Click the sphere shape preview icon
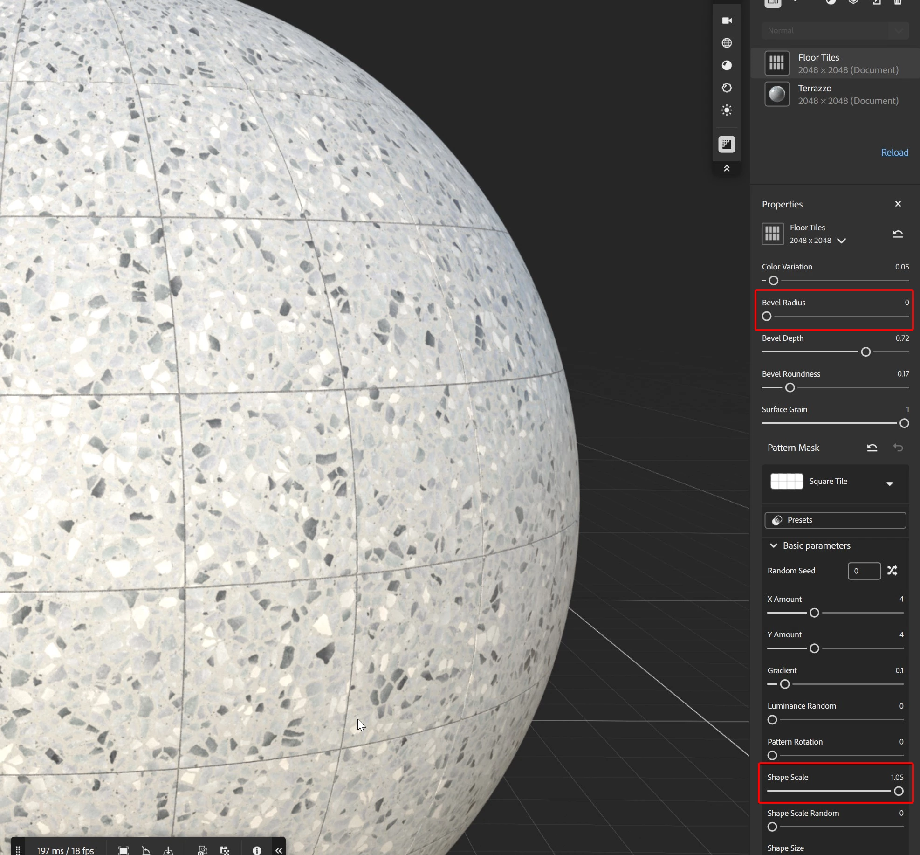The width and height of the screenshot is (920, 855). 727,65
